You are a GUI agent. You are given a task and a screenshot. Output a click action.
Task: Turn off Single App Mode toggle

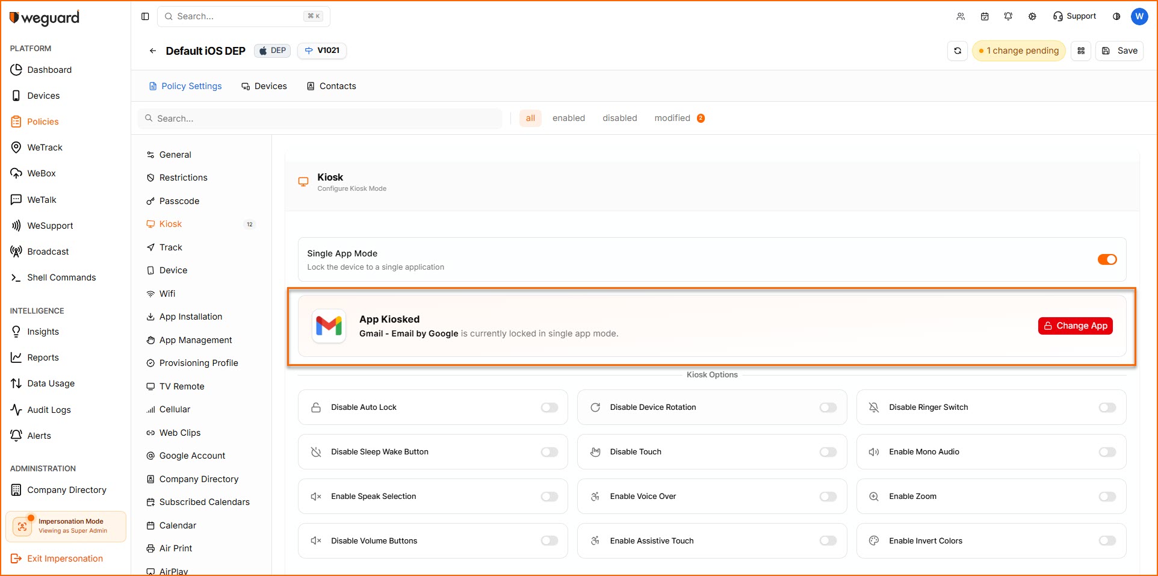point(1107,259)
